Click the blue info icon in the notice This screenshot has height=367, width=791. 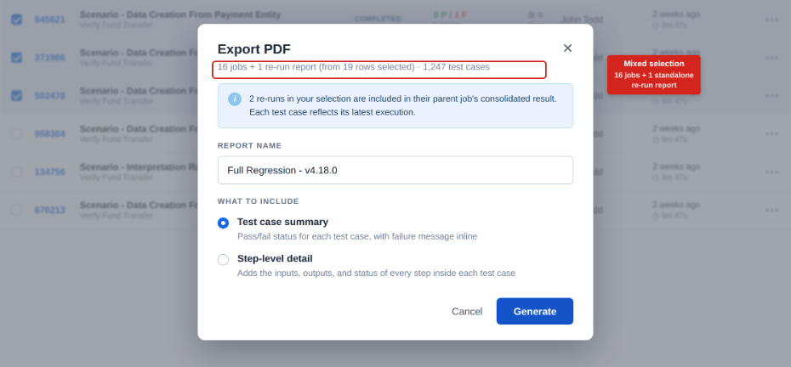235,99
